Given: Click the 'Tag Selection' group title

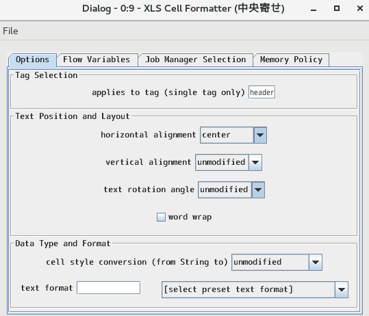Looking at the screenshot, I should tap(47, 75).
